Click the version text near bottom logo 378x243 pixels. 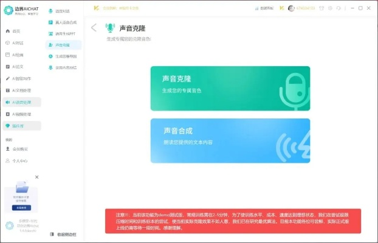pos(28,231)
